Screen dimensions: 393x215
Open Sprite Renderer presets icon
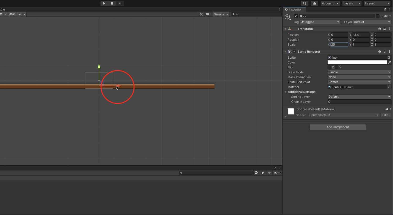[385, 52]
